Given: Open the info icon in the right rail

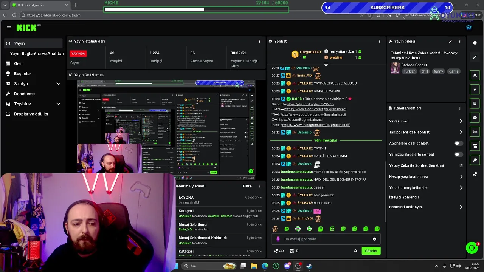Looking at the screenshot, I should [475, 43].
